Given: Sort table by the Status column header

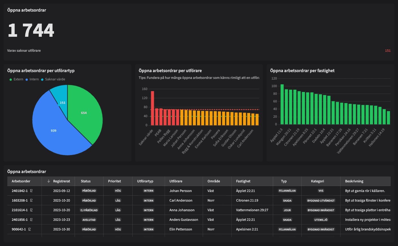Looking at the screenshot, I should 86,181.
